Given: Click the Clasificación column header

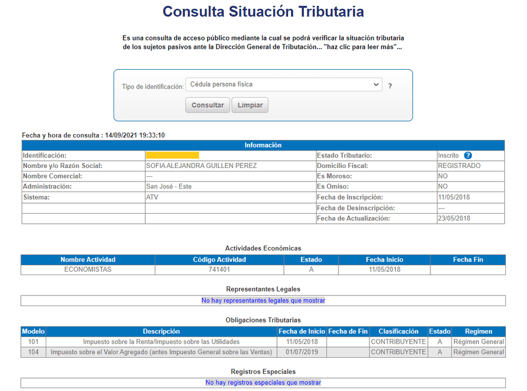Looking at the screenshot, I should point(398,331).
